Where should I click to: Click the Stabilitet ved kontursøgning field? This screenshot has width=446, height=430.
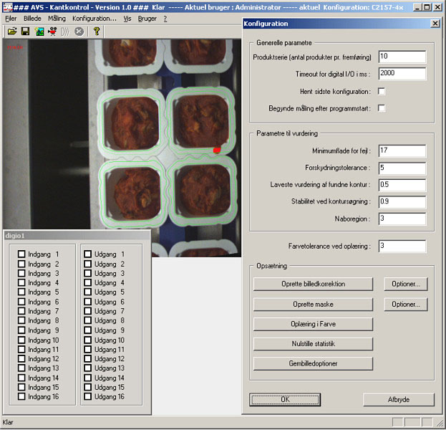point(402,202)
